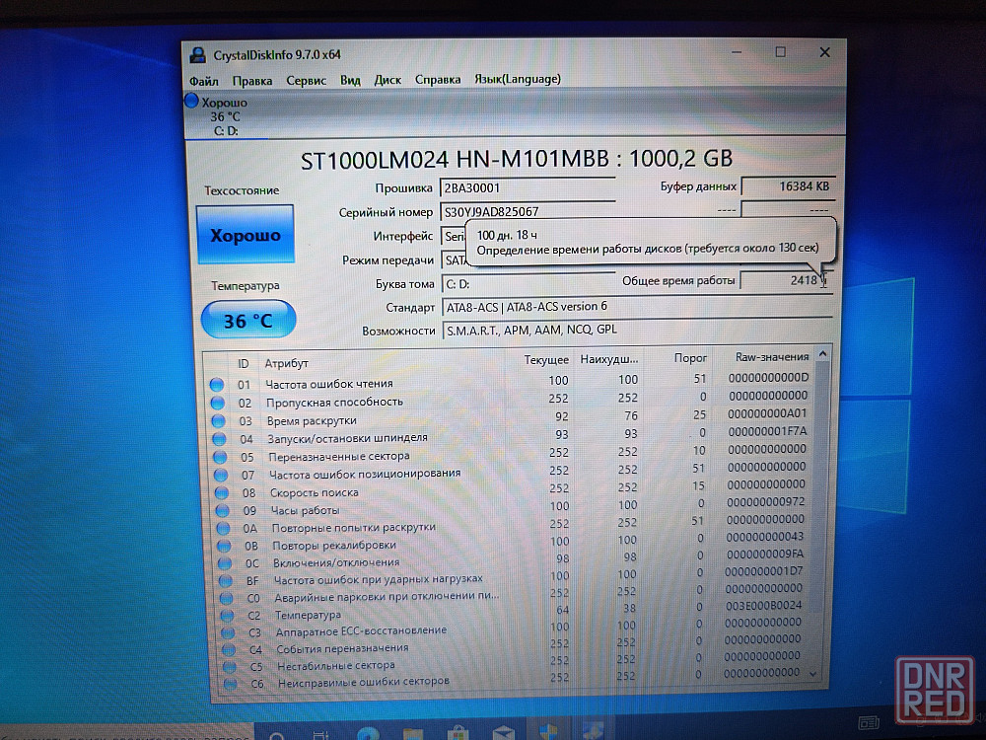This screenshot has height=740, width=986.
Task: Click the Нестабильные сектора attribute name
Action: (x=336, y=666)
